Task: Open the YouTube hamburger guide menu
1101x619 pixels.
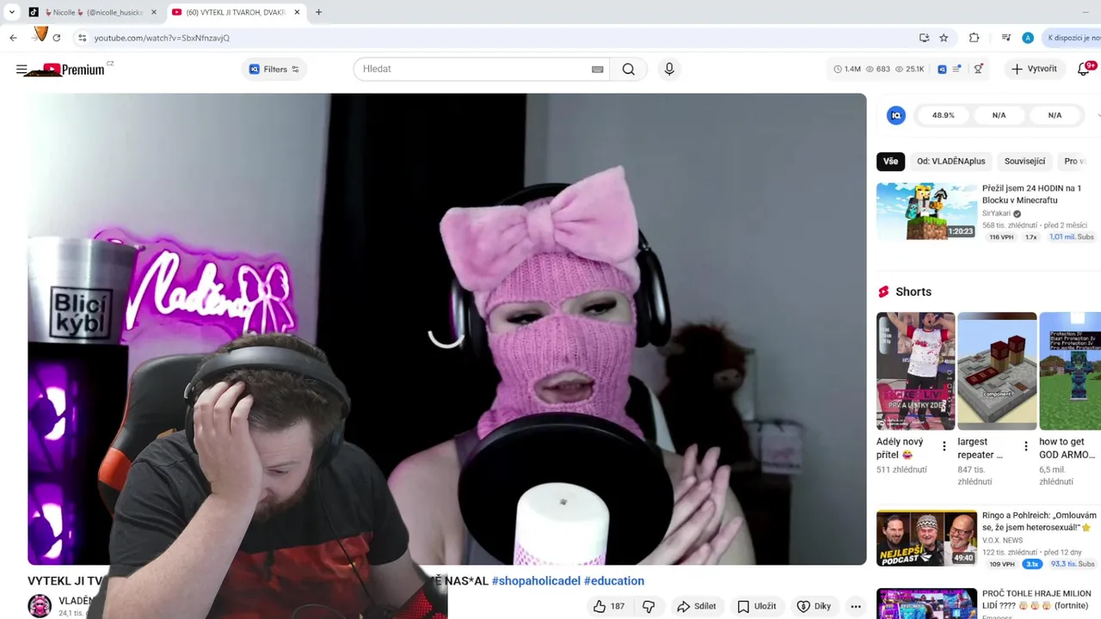Action: (22, 70)
